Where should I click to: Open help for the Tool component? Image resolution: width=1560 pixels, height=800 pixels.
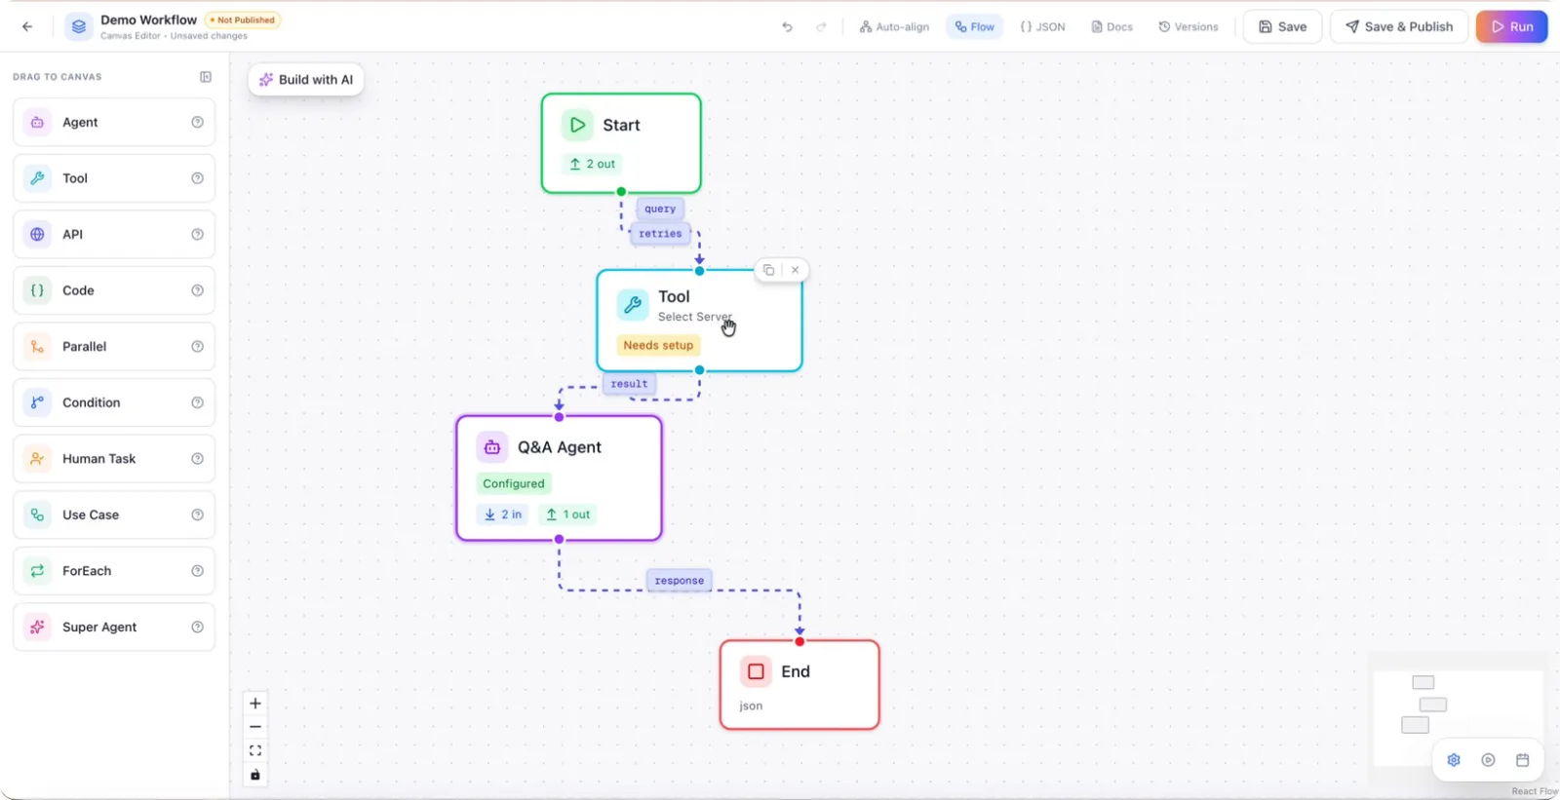198,178
